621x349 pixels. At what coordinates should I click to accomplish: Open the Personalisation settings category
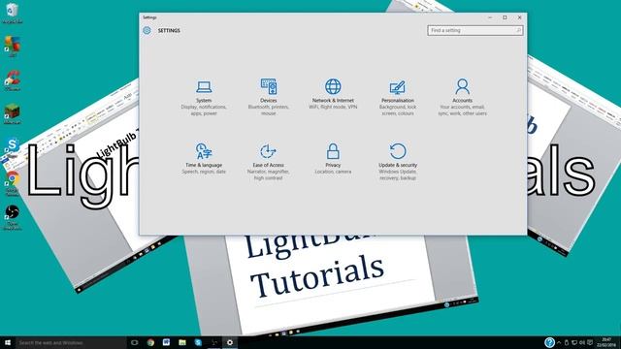coord(398,97)
